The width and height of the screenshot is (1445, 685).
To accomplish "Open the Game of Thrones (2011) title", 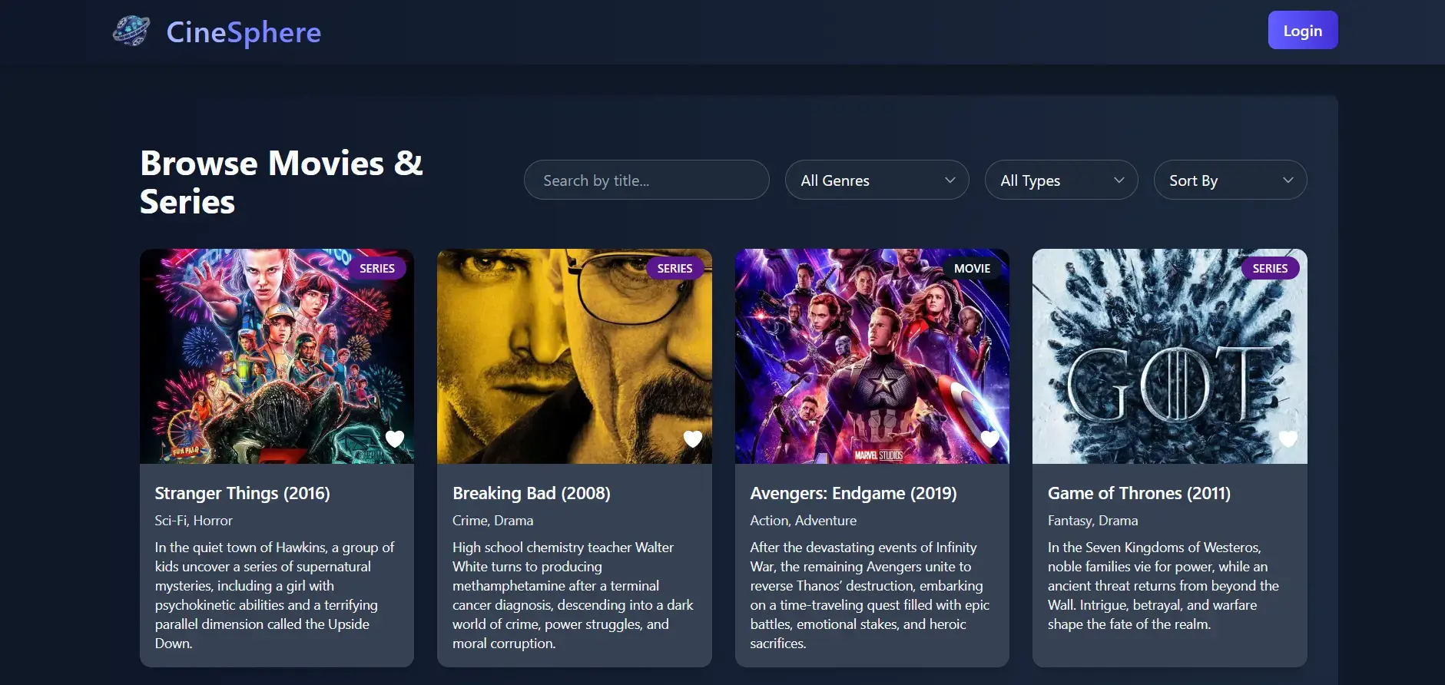I will coord(1138,493).
